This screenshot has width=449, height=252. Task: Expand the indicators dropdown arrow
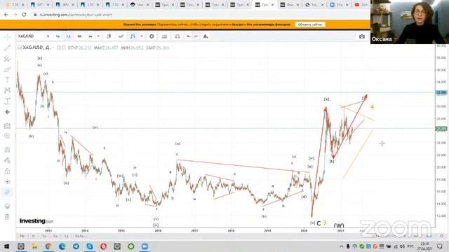coord(142,36)
